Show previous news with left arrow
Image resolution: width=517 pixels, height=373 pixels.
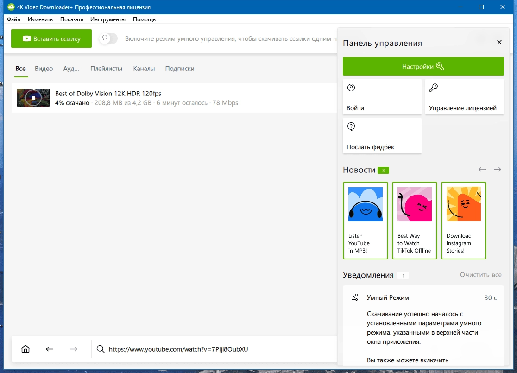point(482,169)
